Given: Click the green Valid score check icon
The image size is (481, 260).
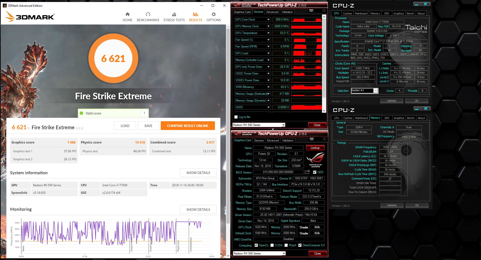Looking at the screenshot, I should click(81, 113).
